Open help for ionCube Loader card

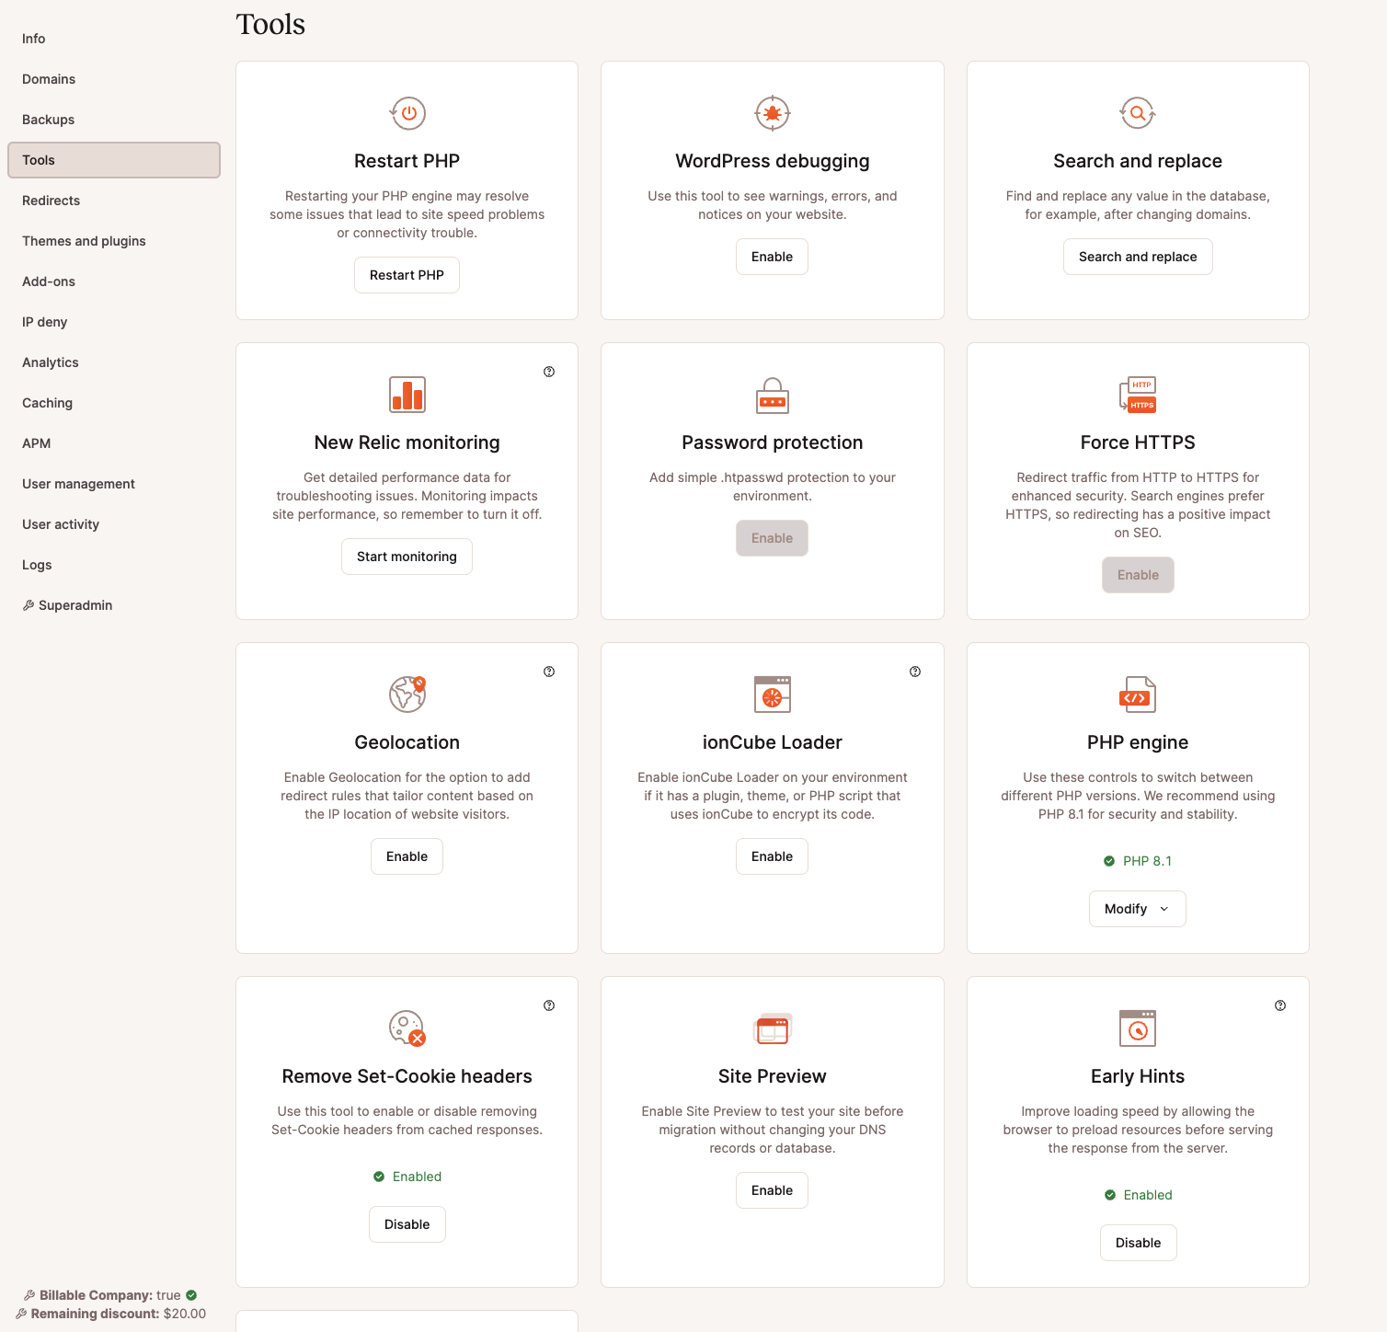pyautogui.click(x=915, y=672)
